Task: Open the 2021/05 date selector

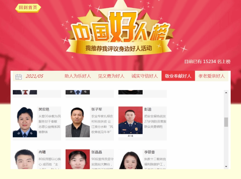Action: [x=34, y=76]
